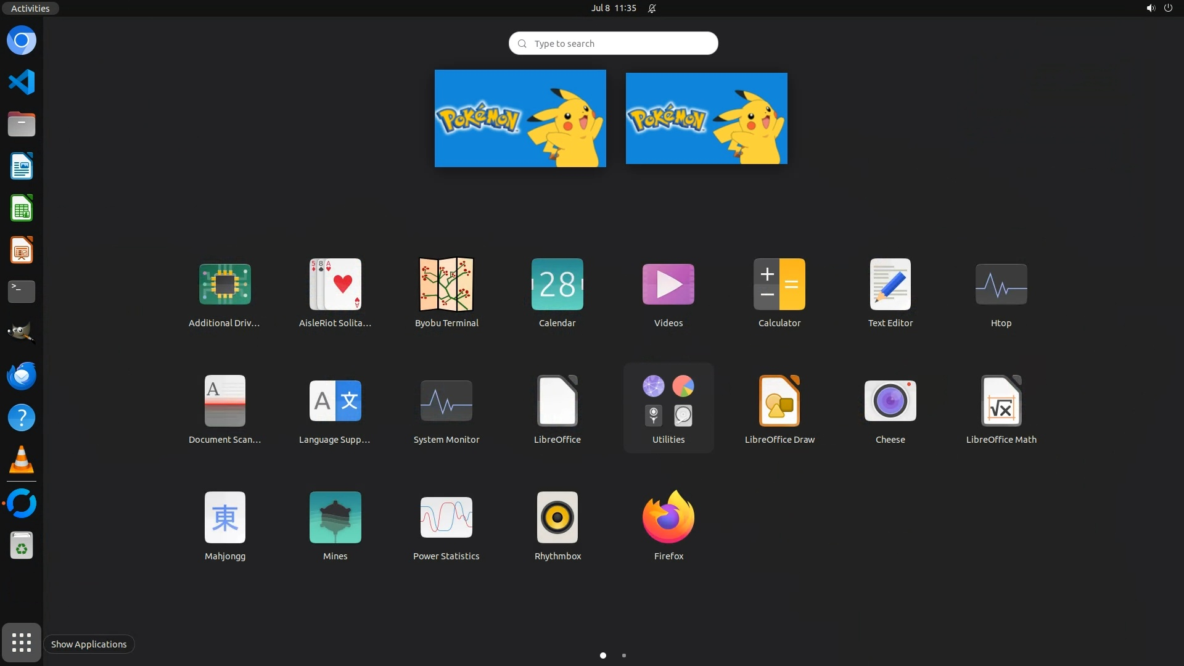This screenshot has width=1184, height=666.
Task: Launch AisleRiot Solitaire
Action: [335, 284]
